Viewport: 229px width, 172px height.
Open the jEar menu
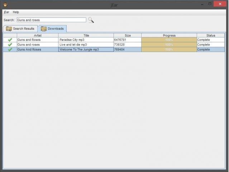6,12
